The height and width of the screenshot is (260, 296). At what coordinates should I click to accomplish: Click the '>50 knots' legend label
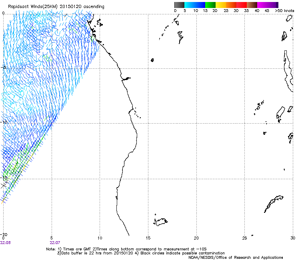coord(284,11)
